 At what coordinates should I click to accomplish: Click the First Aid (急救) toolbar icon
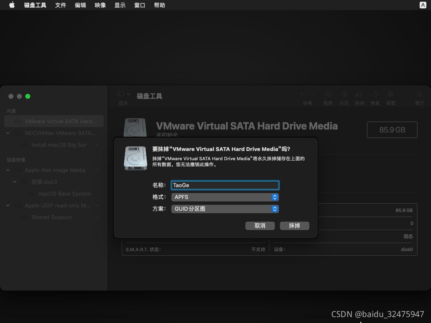[328, 95]
